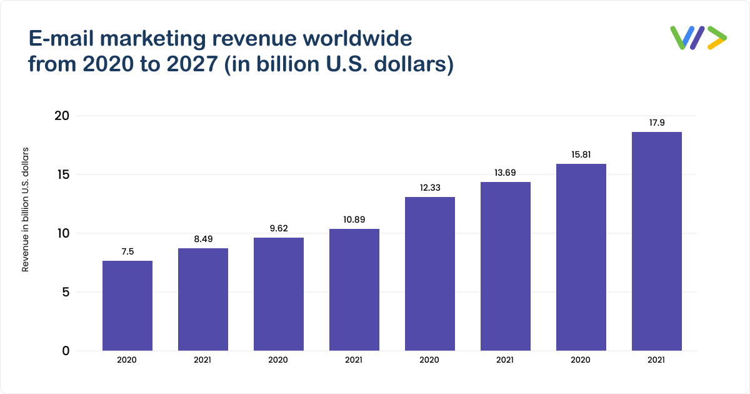Click the bar labeled 13.69
750x394 pixels.
[506, 266]
